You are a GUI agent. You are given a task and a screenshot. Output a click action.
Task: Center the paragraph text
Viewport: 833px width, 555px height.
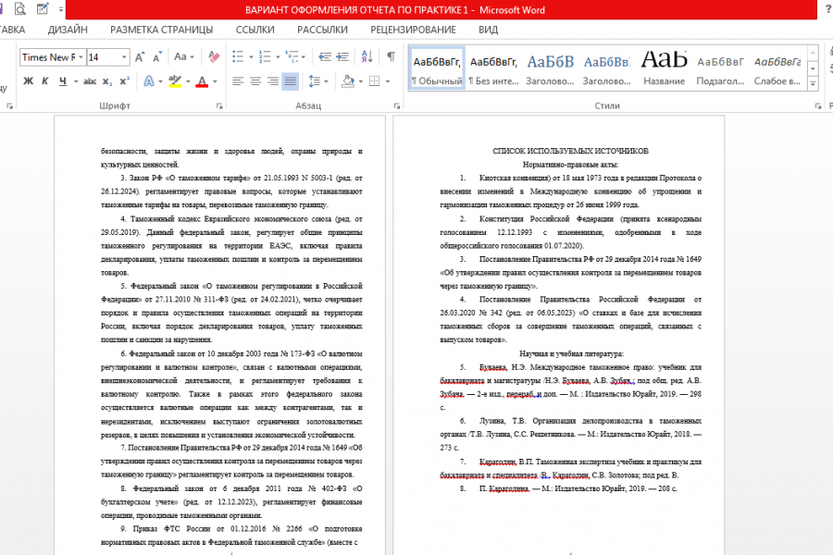255,81
